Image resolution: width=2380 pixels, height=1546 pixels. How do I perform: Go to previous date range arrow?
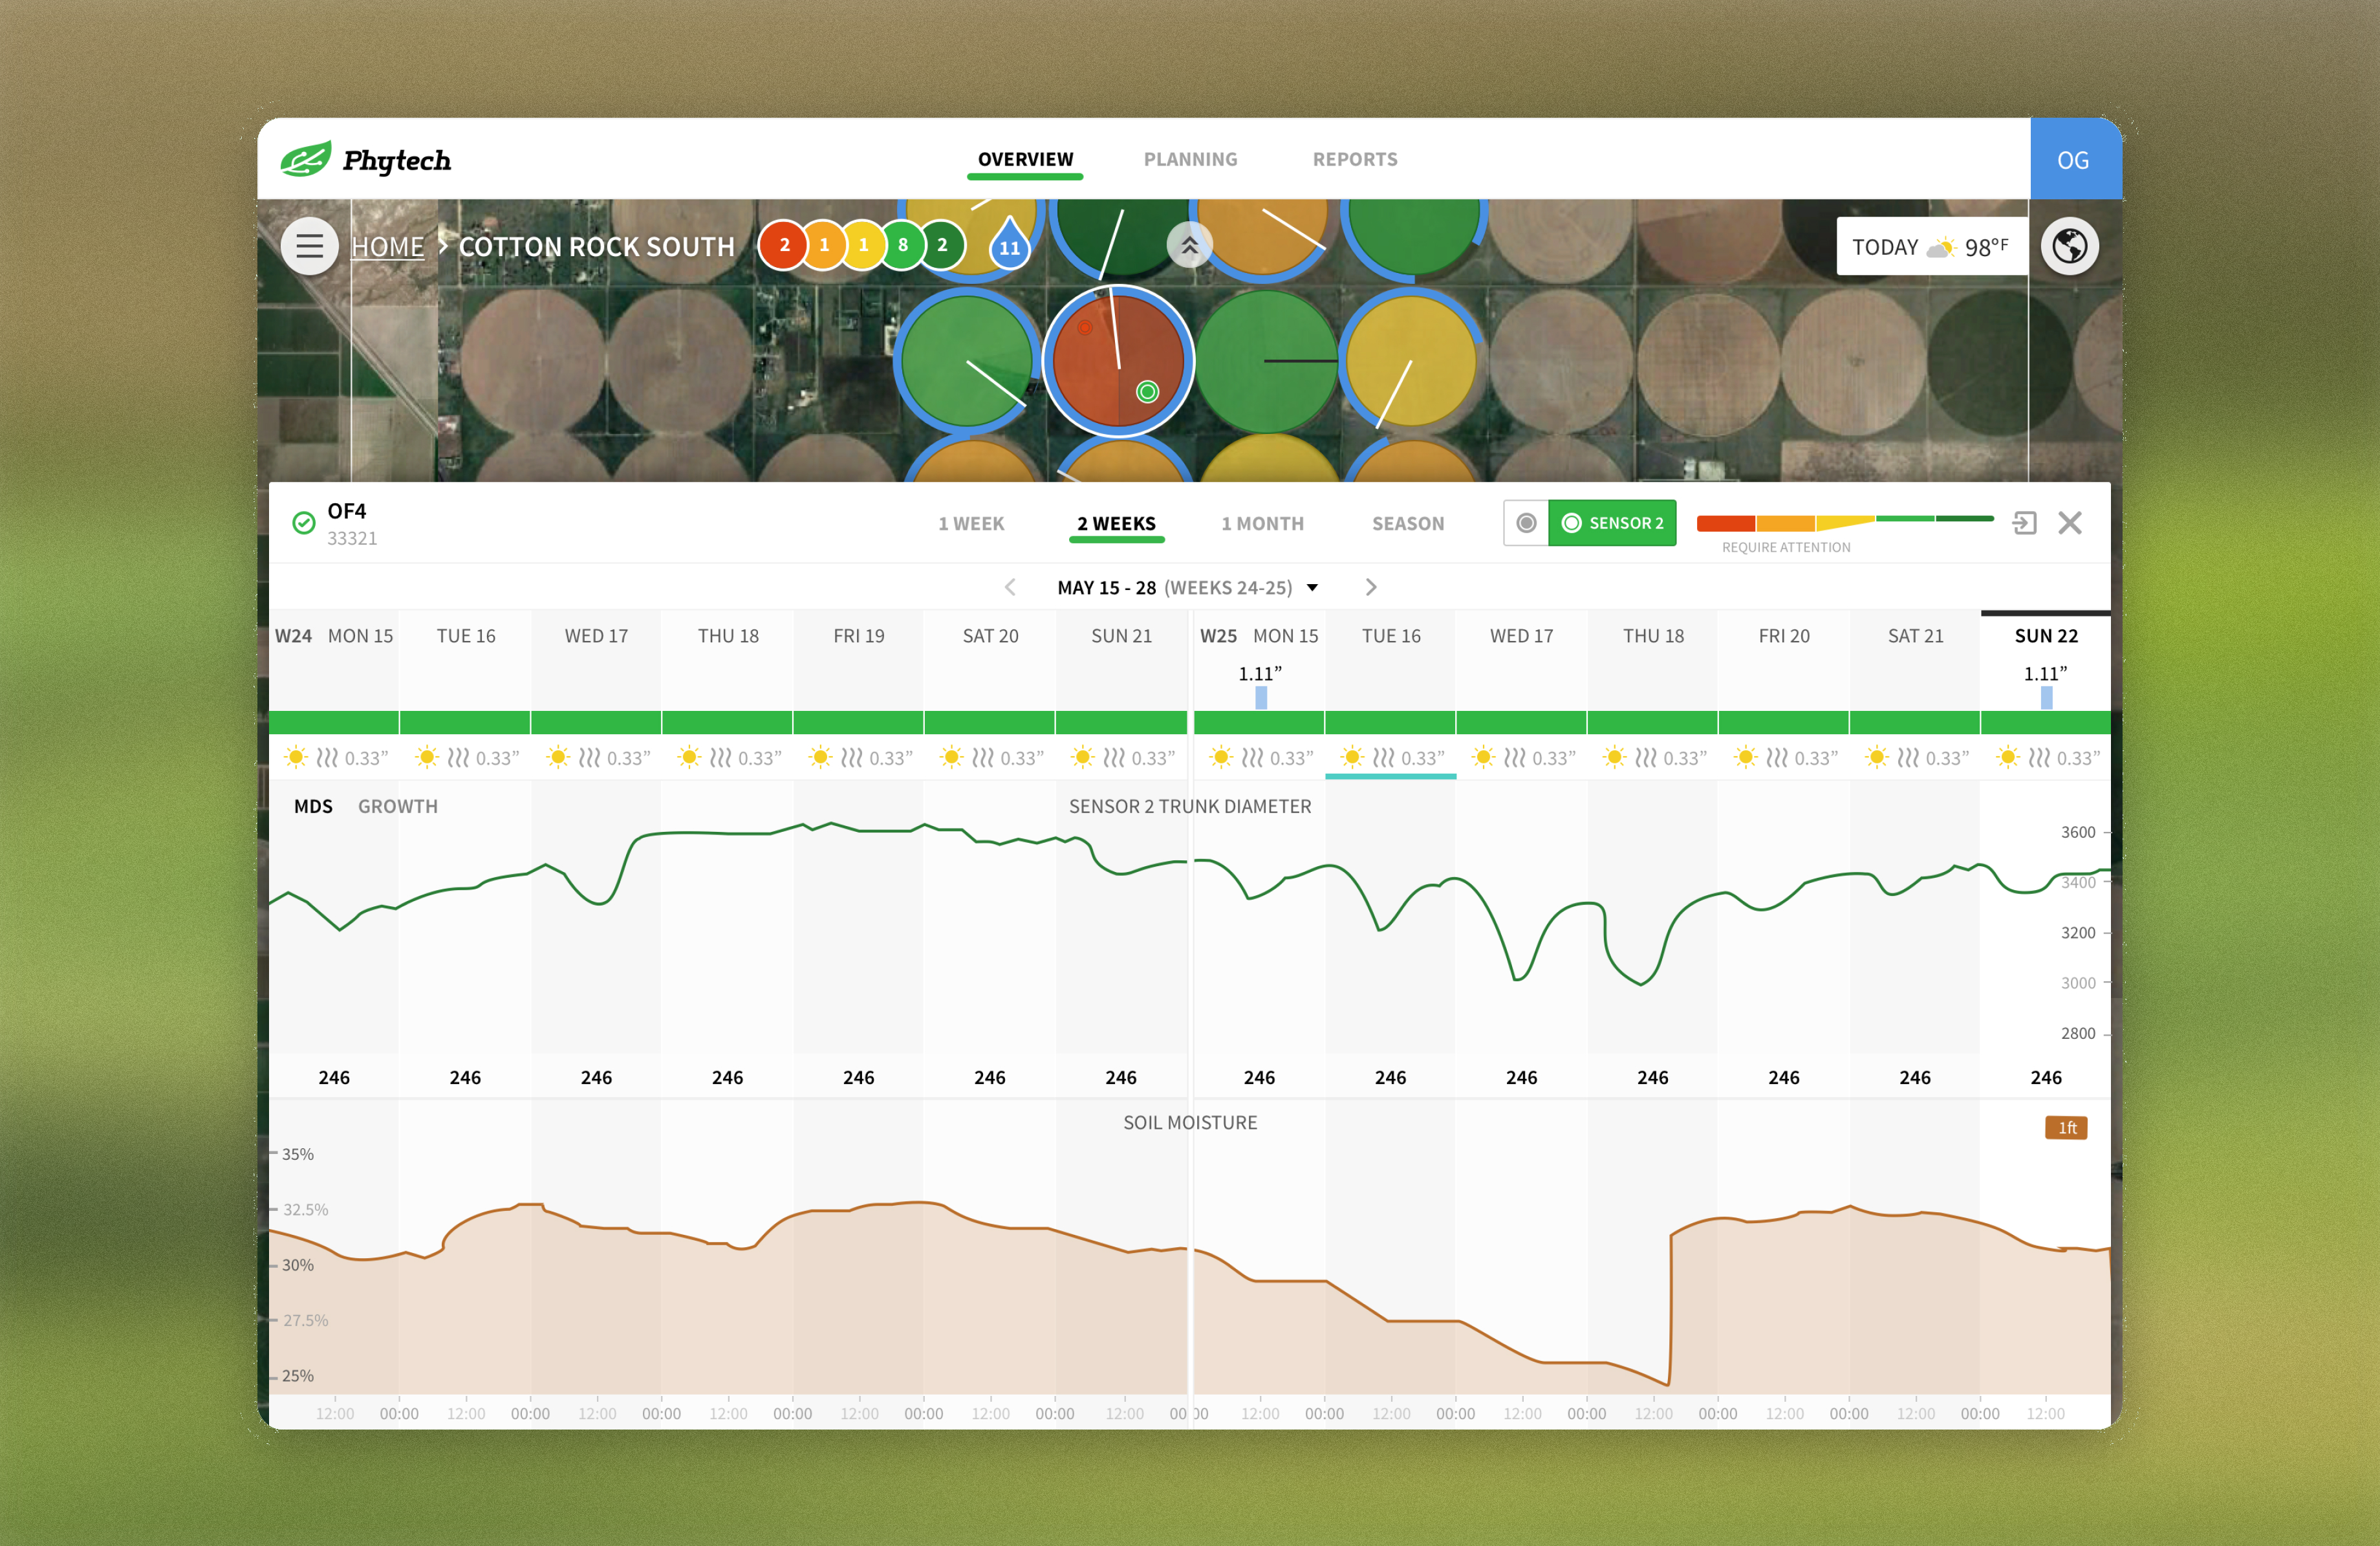click(x=1010, y=587)
